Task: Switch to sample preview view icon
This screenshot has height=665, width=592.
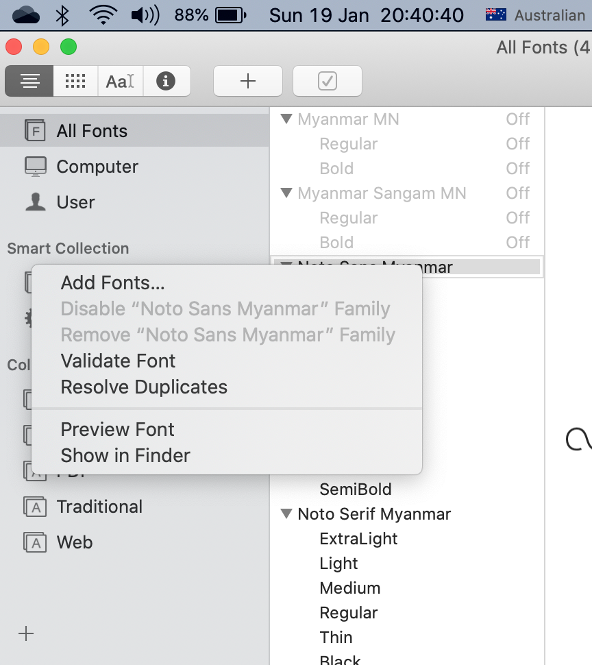Action: tap(29, 82)
